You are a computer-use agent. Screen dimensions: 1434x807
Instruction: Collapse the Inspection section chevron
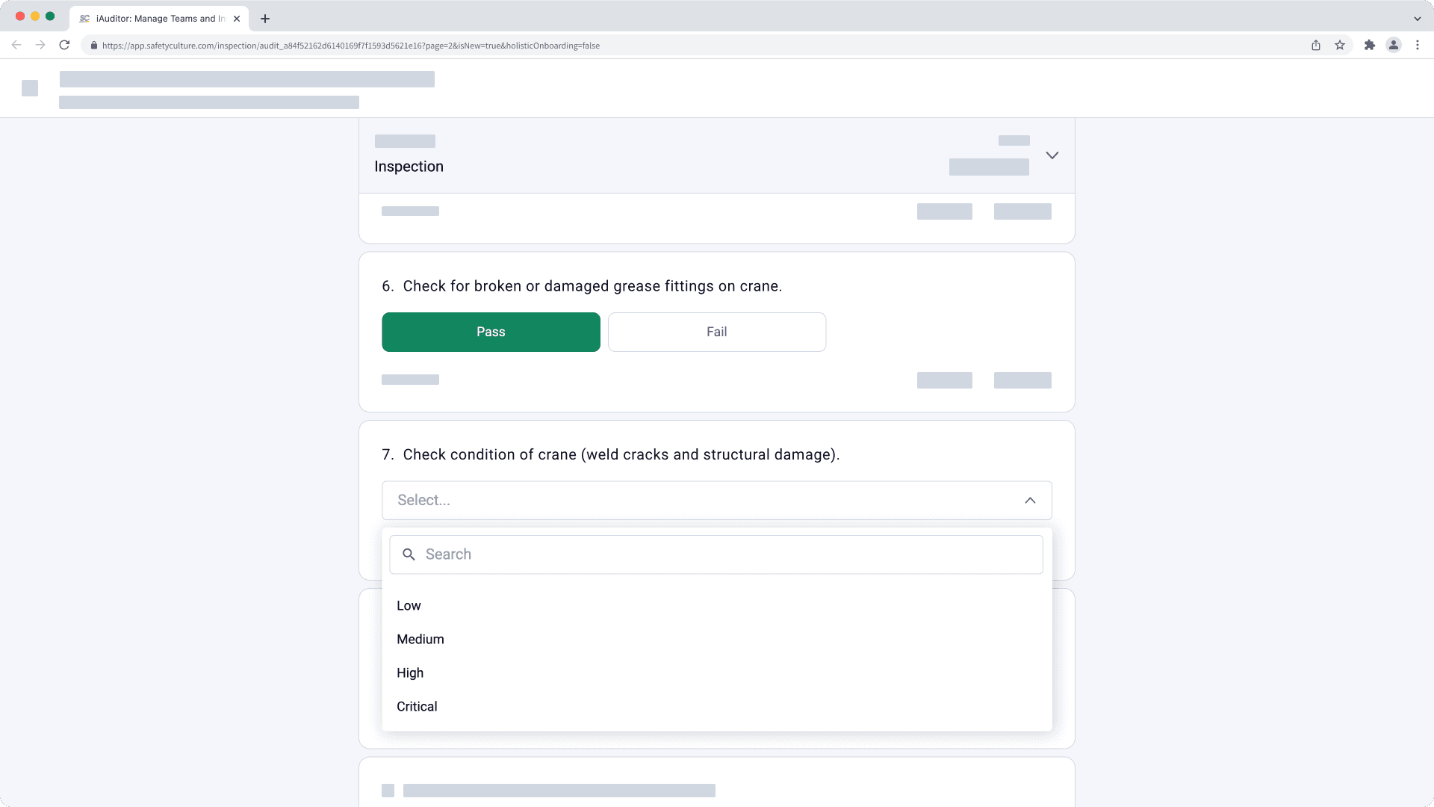tap(1052, 155)
